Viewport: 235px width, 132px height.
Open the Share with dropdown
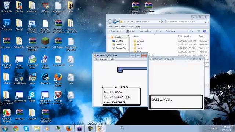coord(145,31)
